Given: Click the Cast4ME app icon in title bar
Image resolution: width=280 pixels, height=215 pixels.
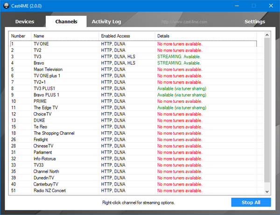Looking at the screenshot, I should pyautogui.click(x=6, y=6).
